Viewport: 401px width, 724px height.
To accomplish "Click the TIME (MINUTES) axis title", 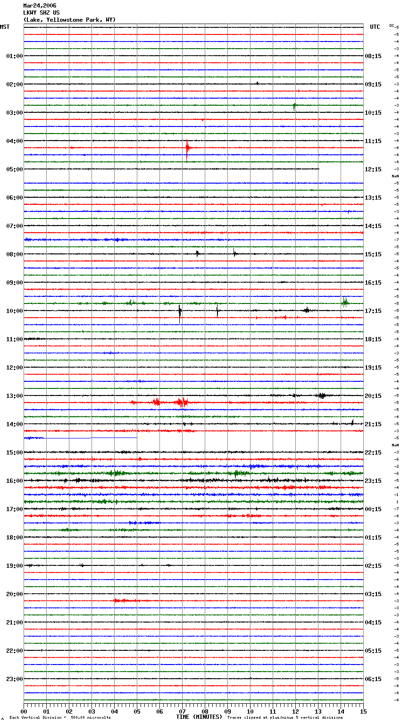I will pyautogui.click(x=199, y=717).
